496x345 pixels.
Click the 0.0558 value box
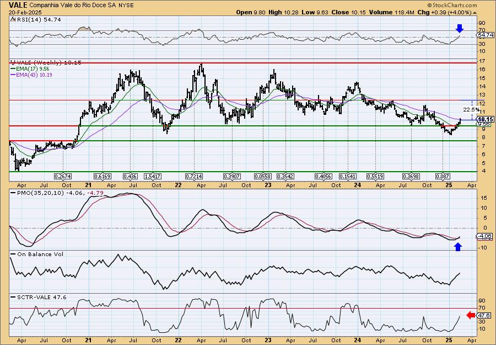point(263,176)
